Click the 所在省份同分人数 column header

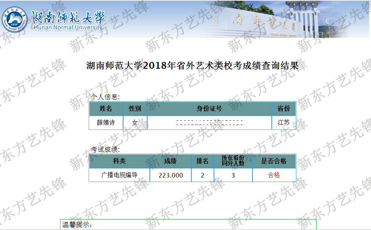pyautogui.click(x=233, y=161)
